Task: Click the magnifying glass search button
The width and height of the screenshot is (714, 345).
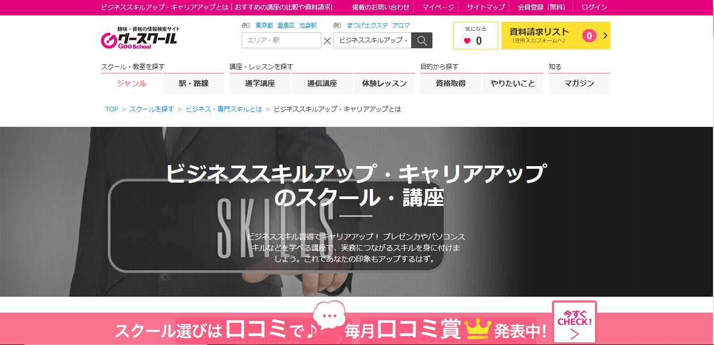Action: point(422,41)
